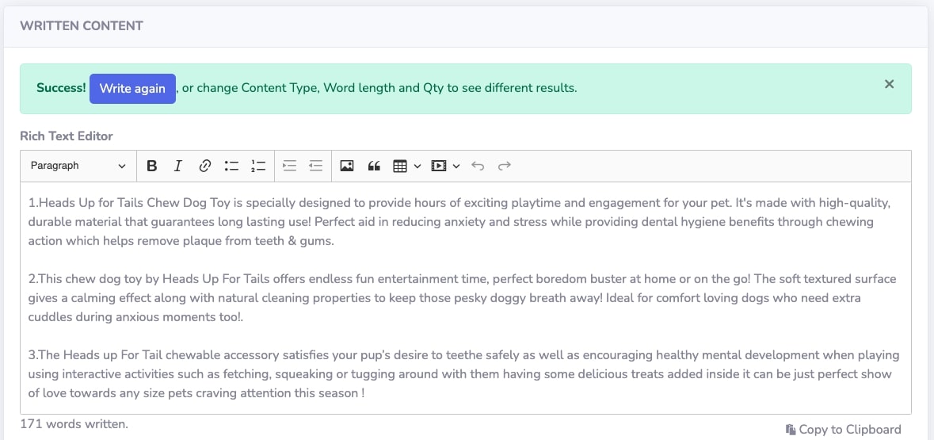
Task: Redo the last edit
Action: [505, 166]
